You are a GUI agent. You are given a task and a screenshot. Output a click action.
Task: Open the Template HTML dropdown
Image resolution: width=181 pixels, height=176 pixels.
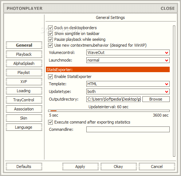coord(128,84)
